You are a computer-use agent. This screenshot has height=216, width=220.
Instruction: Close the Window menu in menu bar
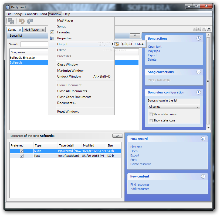coord(55,14)
